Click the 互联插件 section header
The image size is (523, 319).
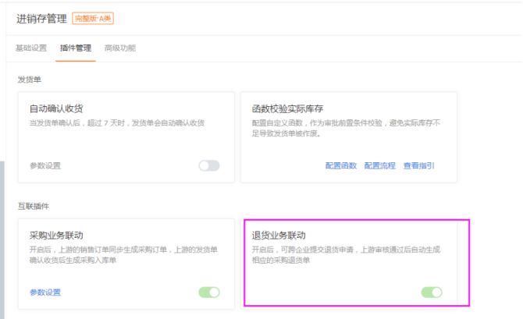coord(34,206)
